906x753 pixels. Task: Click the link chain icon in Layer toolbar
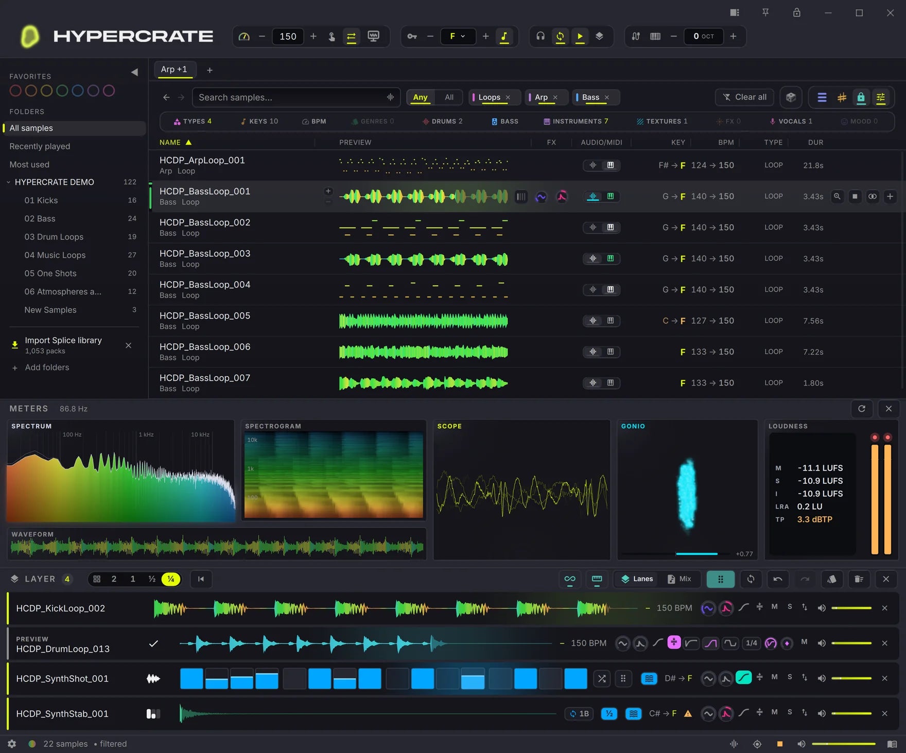(x=570, y=579)
